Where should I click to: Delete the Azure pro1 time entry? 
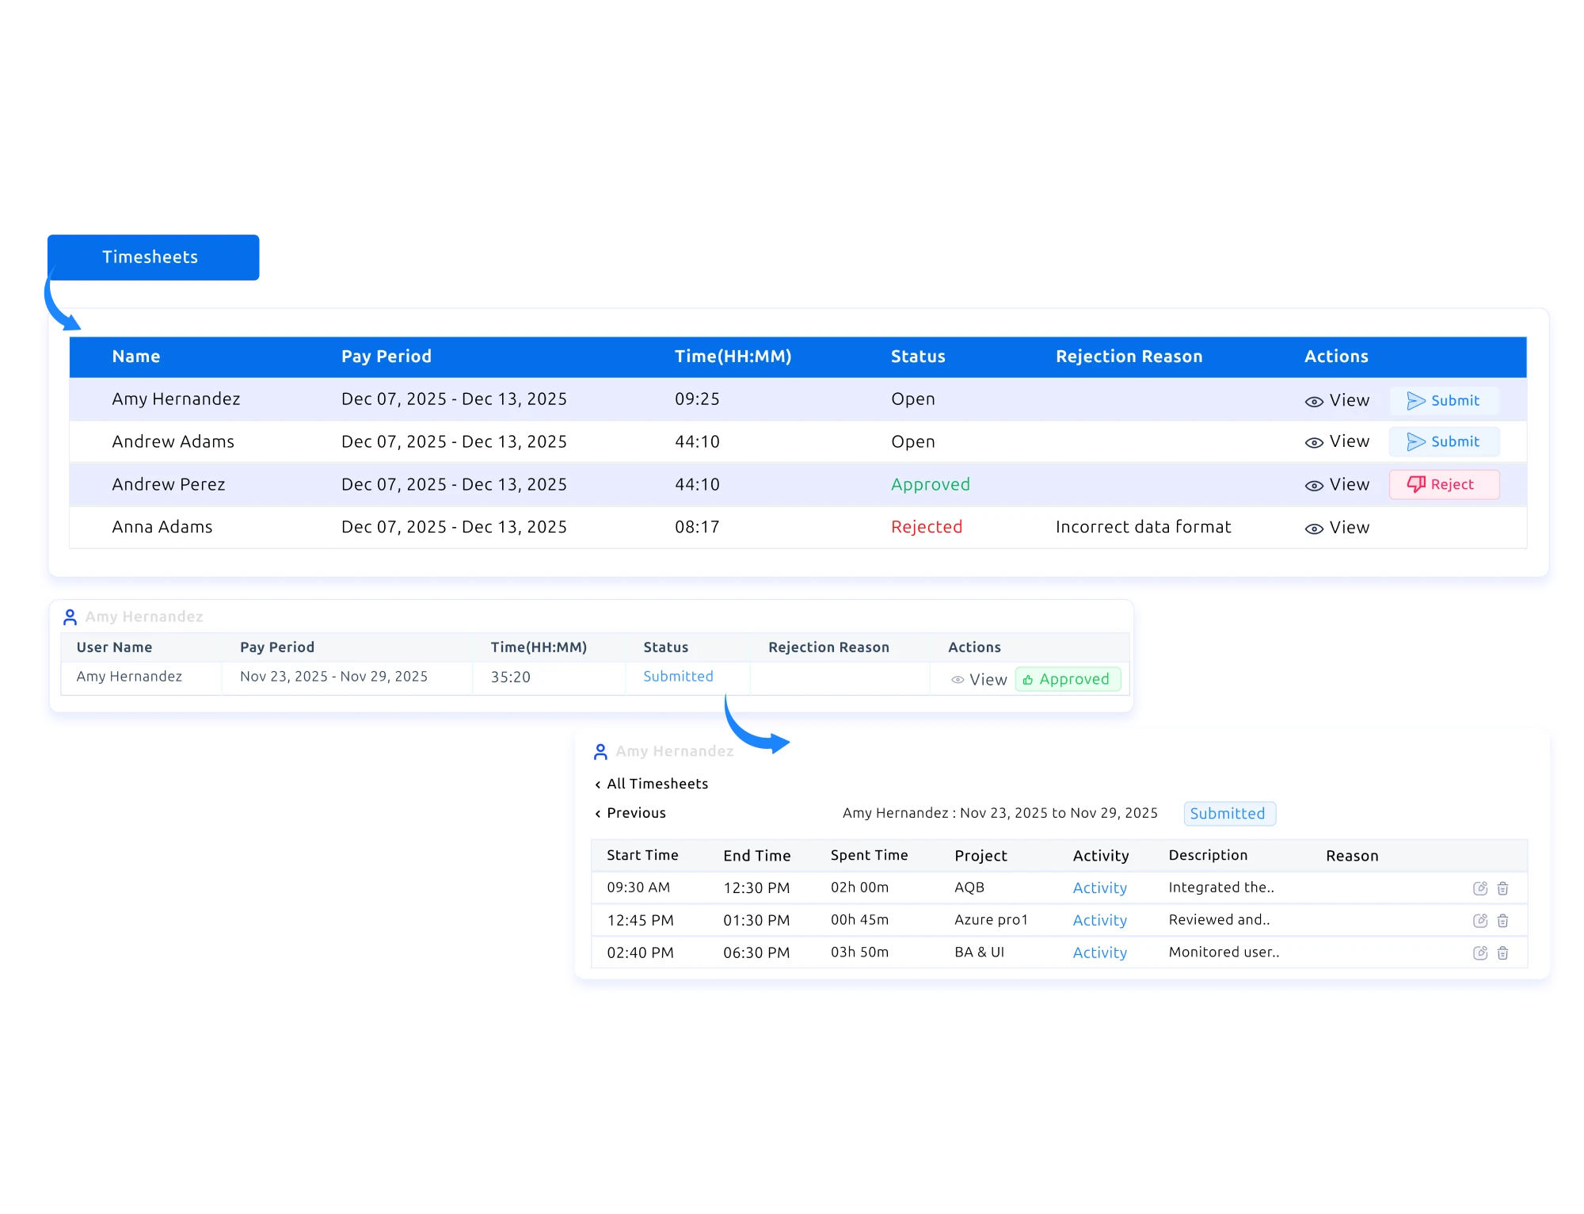[x=1503, y=920]
